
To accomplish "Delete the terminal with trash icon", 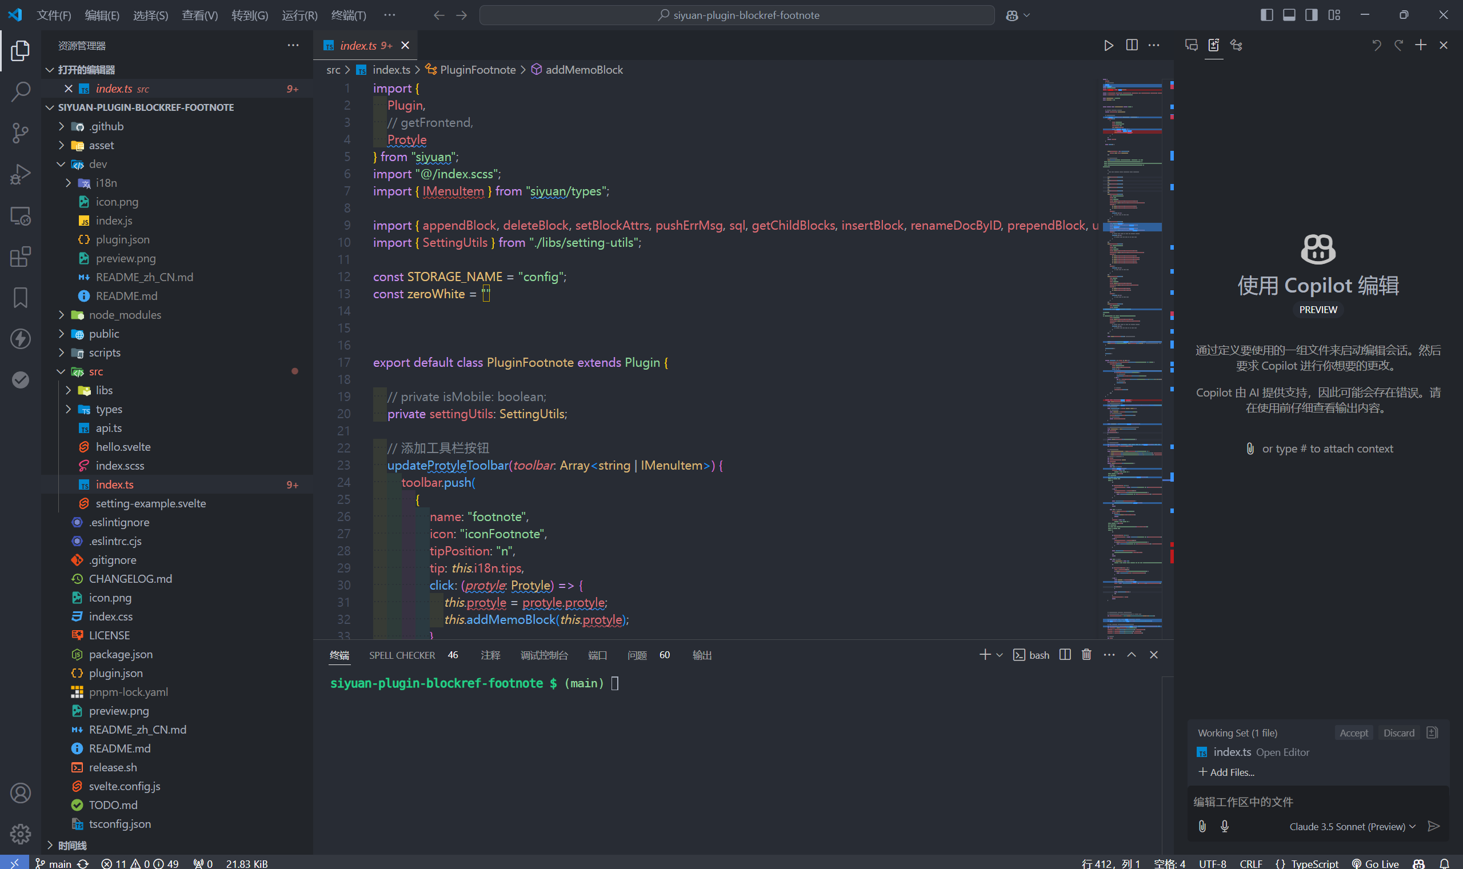I will coord(1086,655).
